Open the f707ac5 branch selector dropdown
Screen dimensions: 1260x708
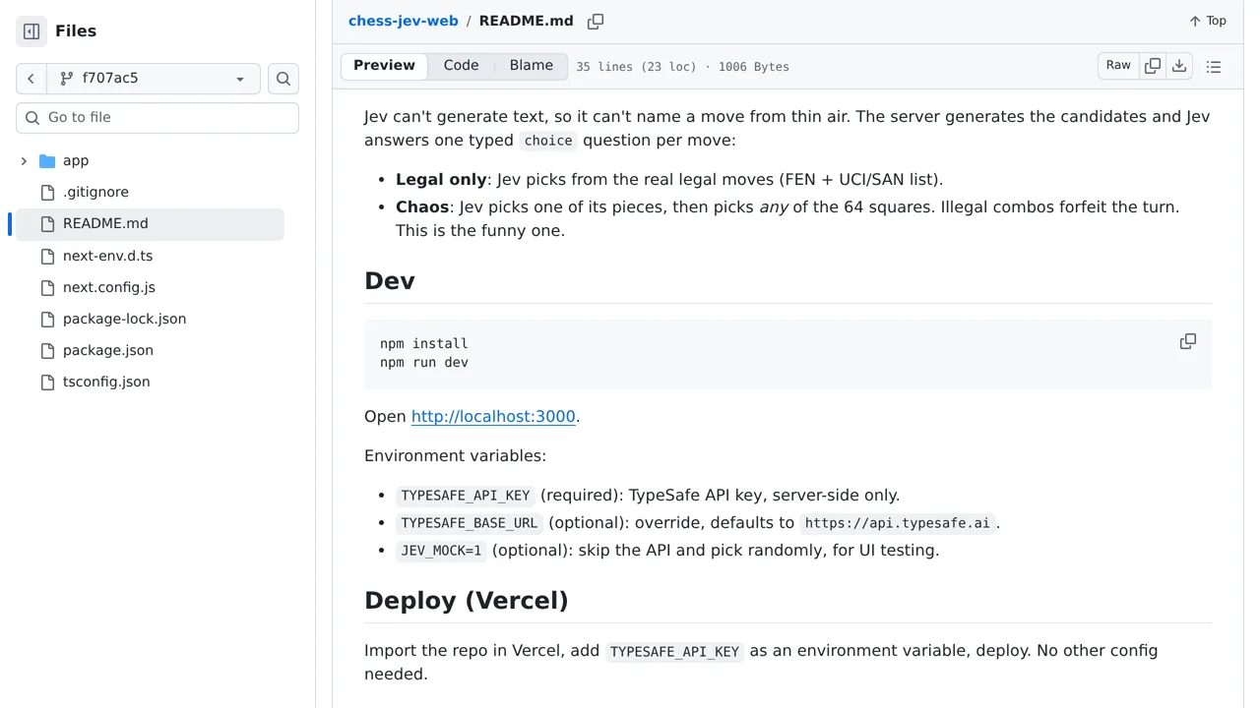[154, 79]
